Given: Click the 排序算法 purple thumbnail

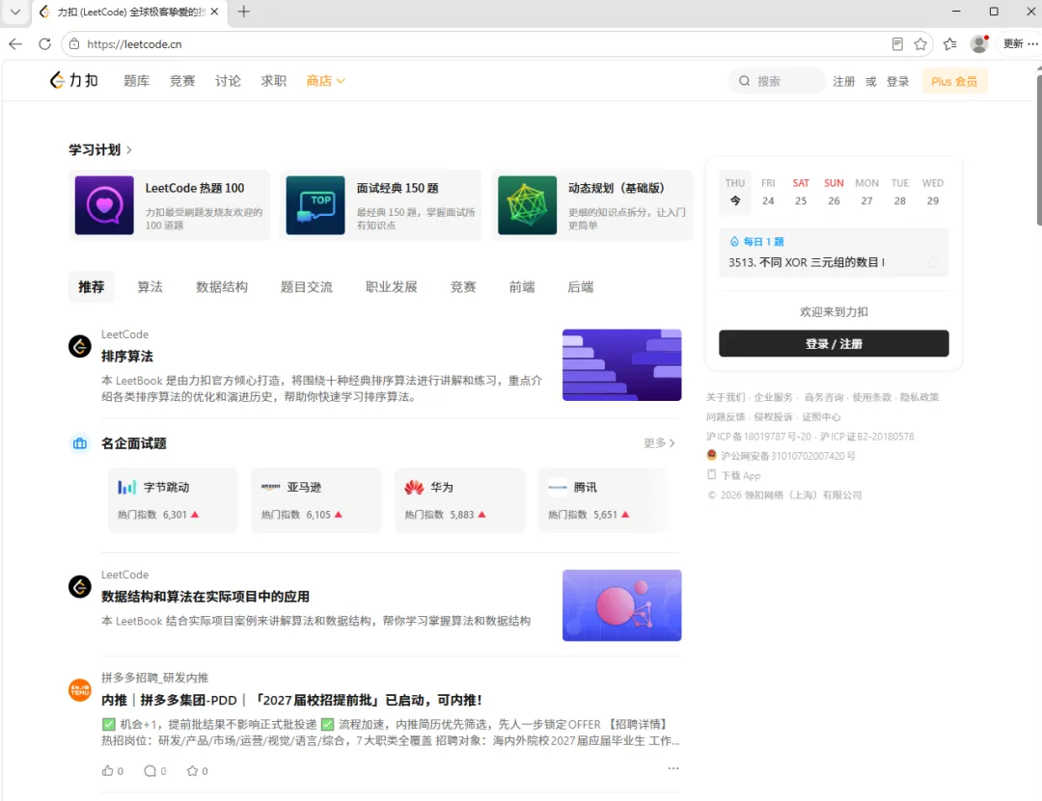Looking at the screenshot, I should tap(621, 364).
